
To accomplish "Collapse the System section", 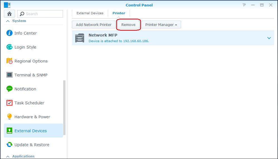I will [8, 21].
